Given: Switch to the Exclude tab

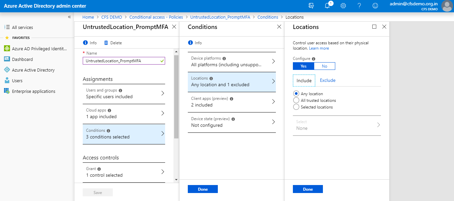Looking at the screenshot, I should click(328, 81).
